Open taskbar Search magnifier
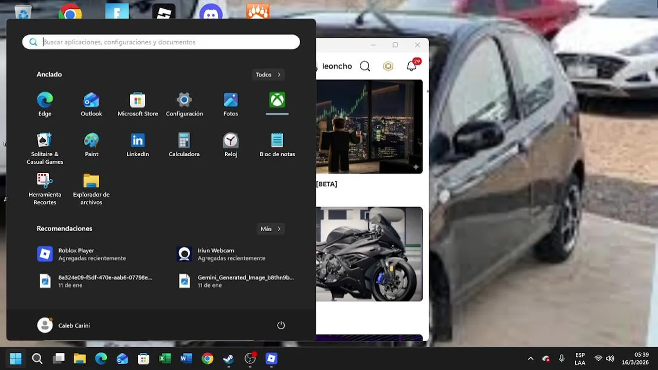Screen dimensions: 658x370 point(37,358)
